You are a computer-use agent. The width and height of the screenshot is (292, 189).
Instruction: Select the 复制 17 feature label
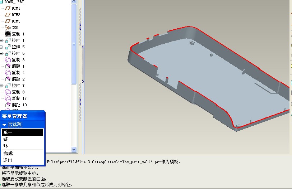(19, 98)
